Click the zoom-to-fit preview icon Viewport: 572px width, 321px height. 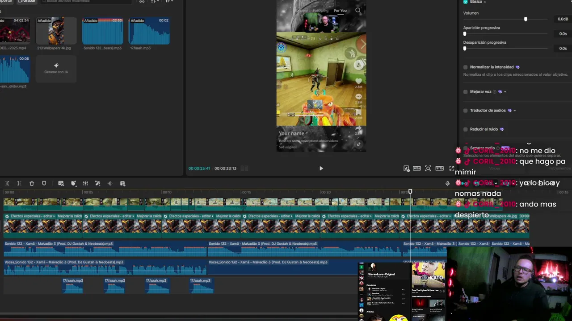(428, 168)
